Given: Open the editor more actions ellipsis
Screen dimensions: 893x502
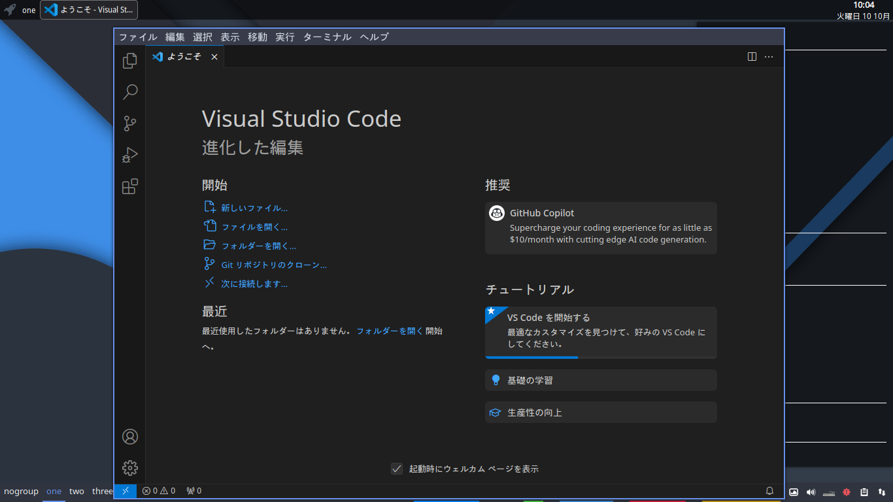Looking at the screenshot, I should pos(769,57).
